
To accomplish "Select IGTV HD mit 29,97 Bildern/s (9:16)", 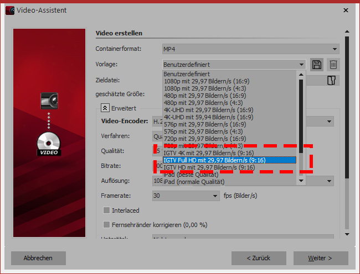I will pos(230,167).
